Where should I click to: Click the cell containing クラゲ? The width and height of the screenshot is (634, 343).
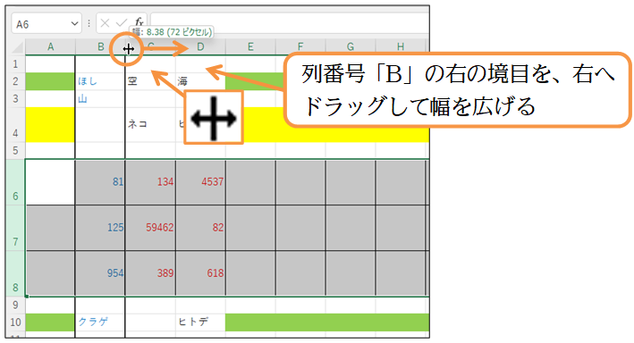point(100,322)
